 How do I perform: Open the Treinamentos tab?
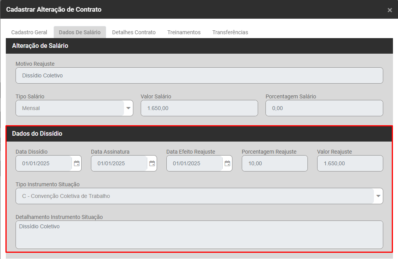184,32
